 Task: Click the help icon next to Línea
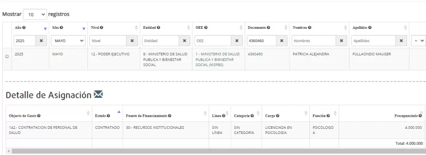(x=224, y=115)
